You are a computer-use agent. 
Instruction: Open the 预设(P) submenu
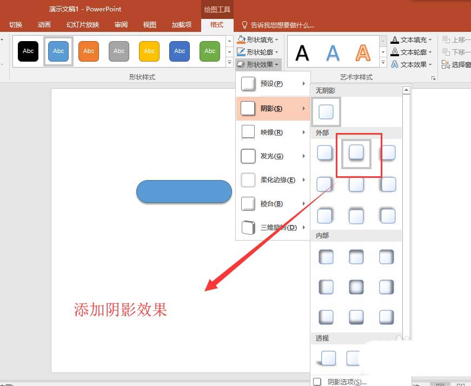pos(273,83)
